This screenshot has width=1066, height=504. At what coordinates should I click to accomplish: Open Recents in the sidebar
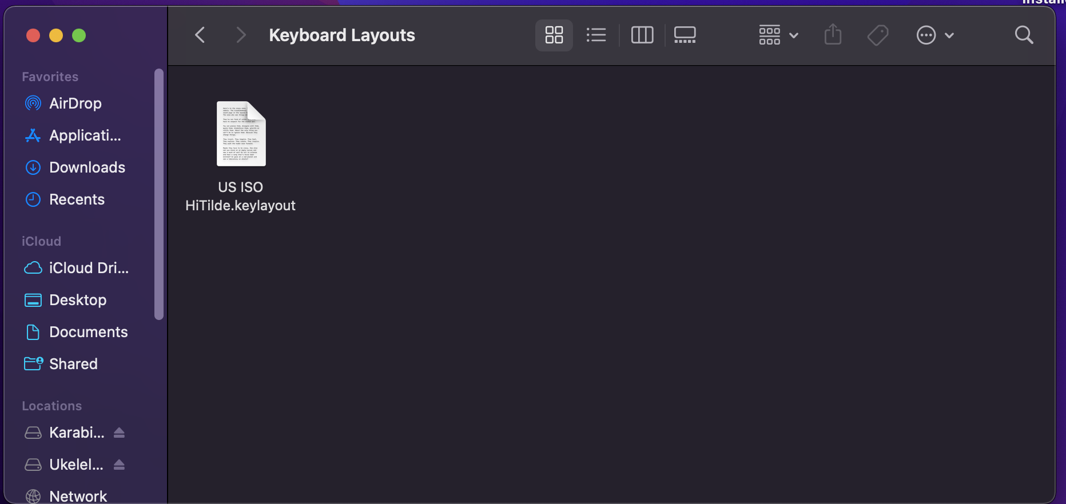pyautogui.click(x=77, y=199)
